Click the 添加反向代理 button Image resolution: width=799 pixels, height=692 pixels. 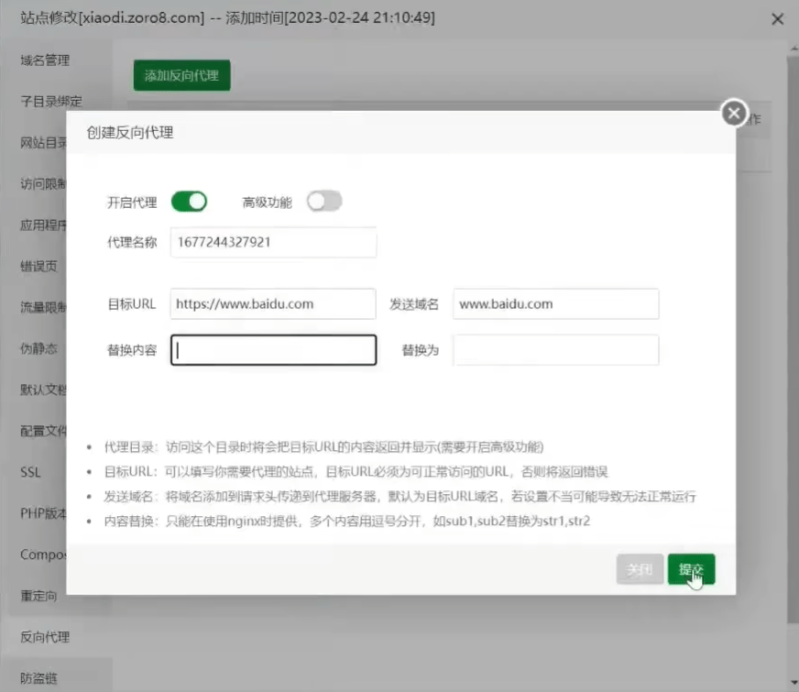[182, 75]
